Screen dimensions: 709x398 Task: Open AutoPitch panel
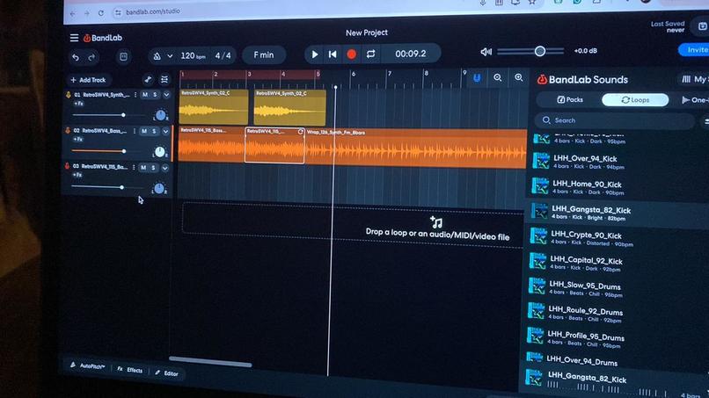(x=88, y=365)
